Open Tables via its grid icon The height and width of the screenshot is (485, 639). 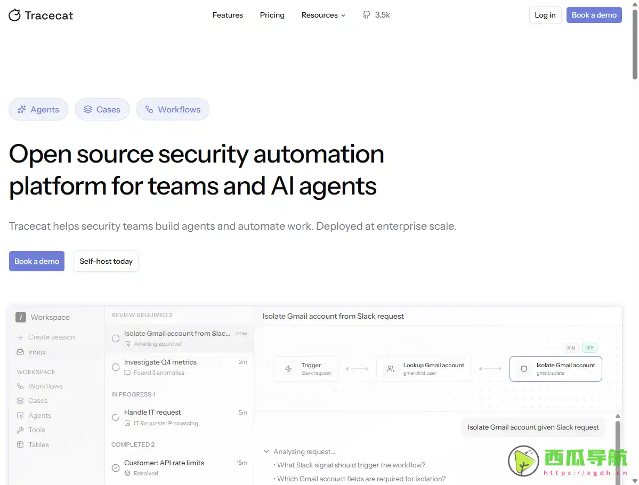(x=20, y=445)
